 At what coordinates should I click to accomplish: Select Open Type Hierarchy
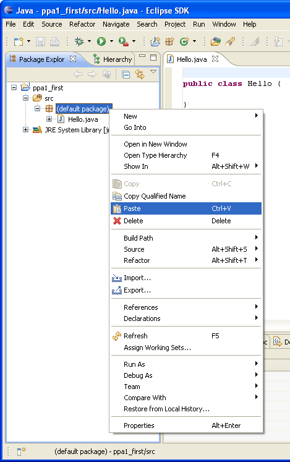[x=186, y=155]
